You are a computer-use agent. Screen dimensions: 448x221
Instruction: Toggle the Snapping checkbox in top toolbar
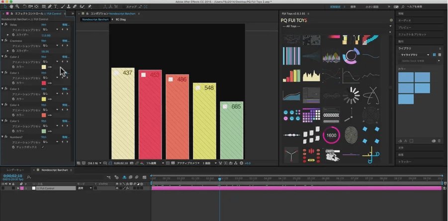click(124, 6)
